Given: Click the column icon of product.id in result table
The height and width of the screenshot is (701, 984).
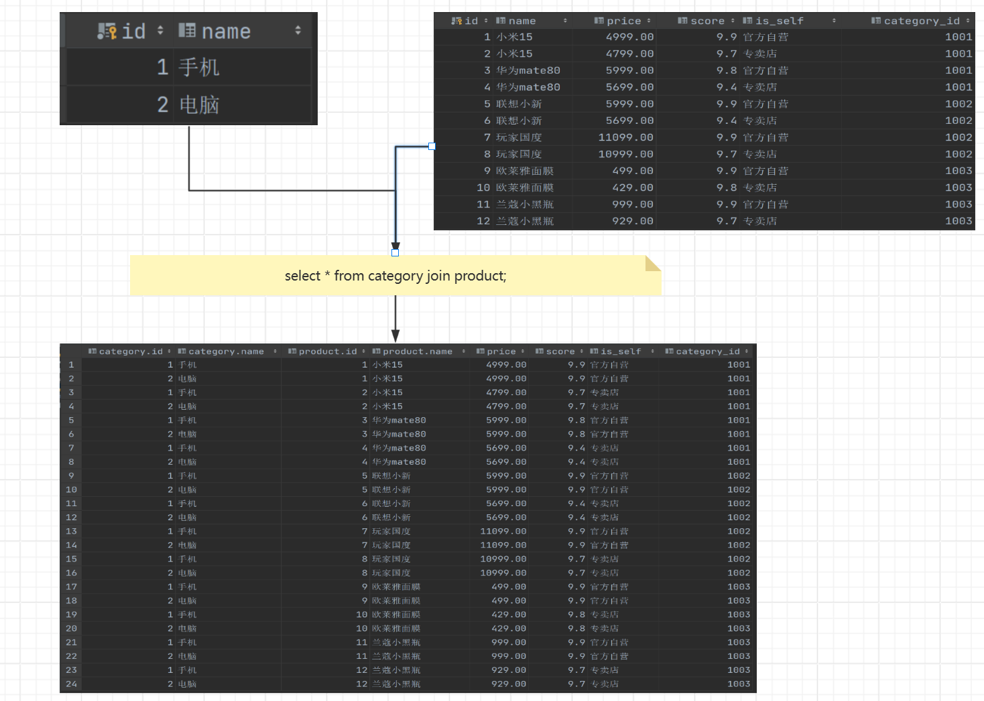Looking at the screenshot, I should pos(292,351).
